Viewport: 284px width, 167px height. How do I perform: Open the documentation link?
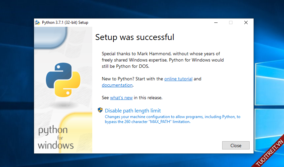tap(117, 85)
